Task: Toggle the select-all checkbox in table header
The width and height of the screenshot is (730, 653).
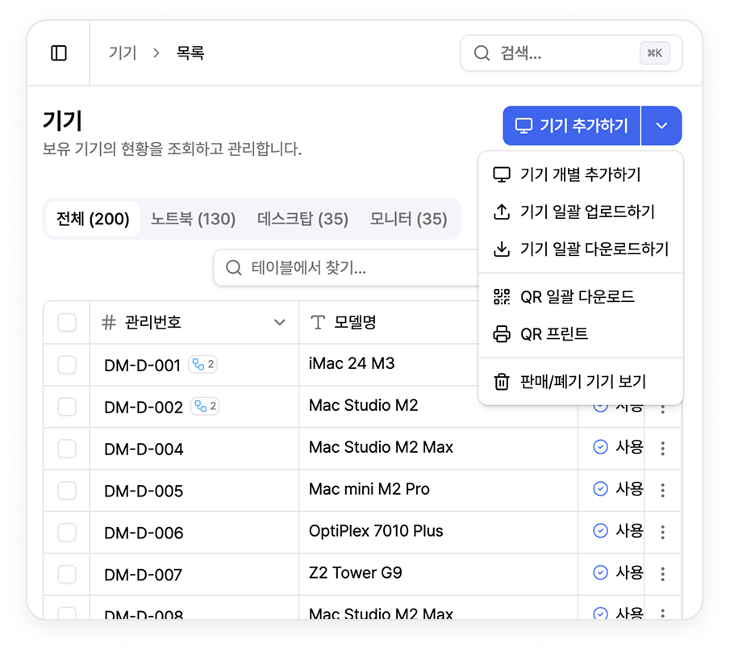Action: click(x=67, y=322)
